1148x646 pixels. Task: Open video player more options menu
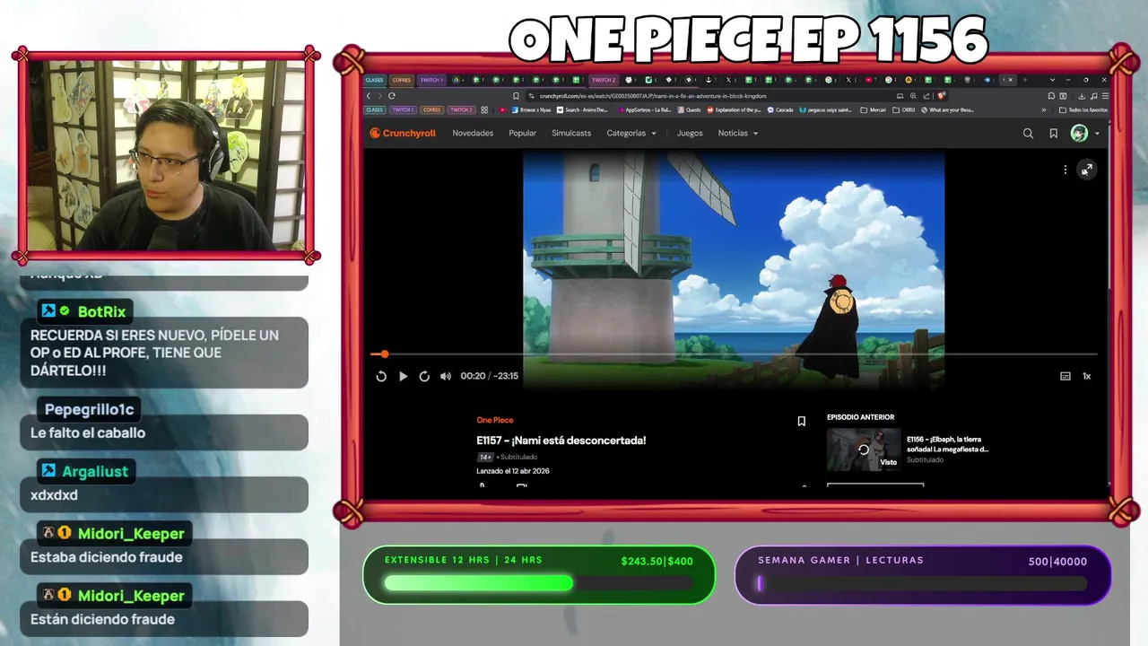(x=1065, y=170)
